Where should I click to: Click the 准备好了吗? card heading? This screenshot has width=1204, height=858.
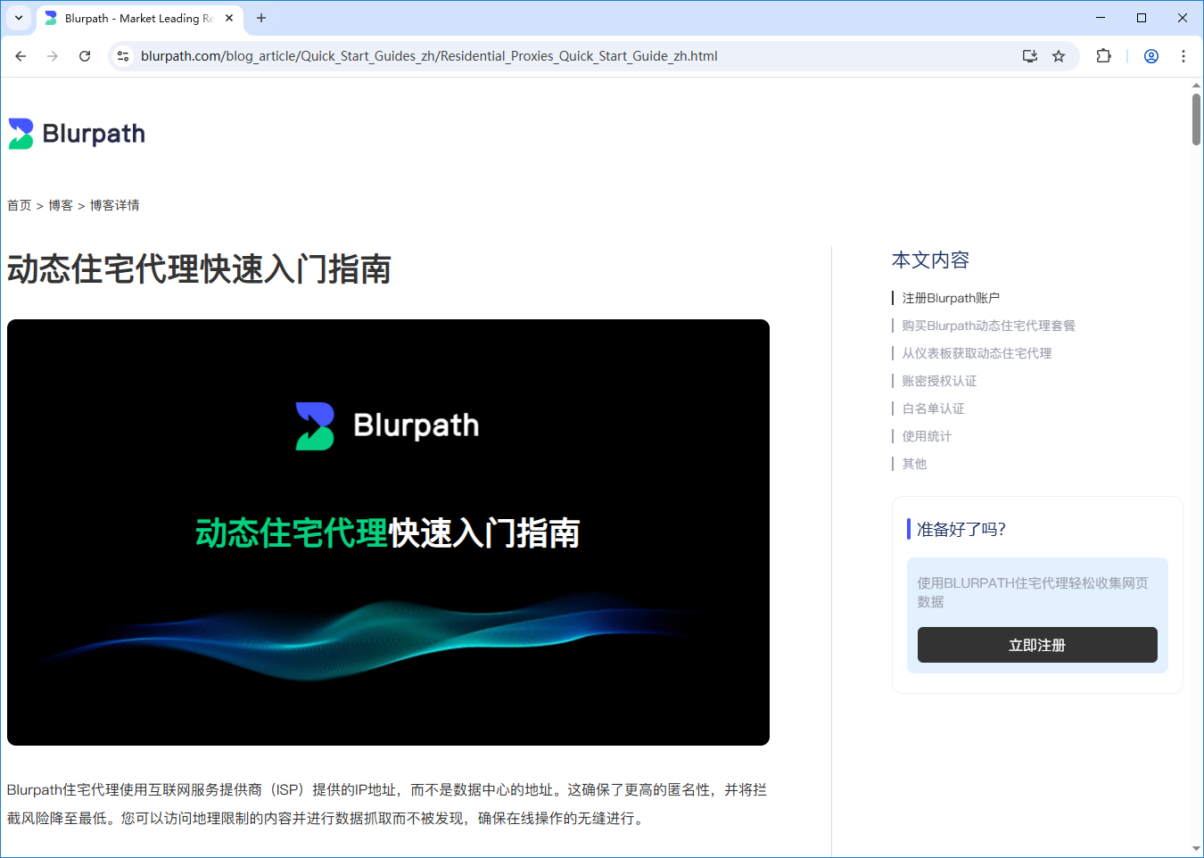tap(961, 529)
